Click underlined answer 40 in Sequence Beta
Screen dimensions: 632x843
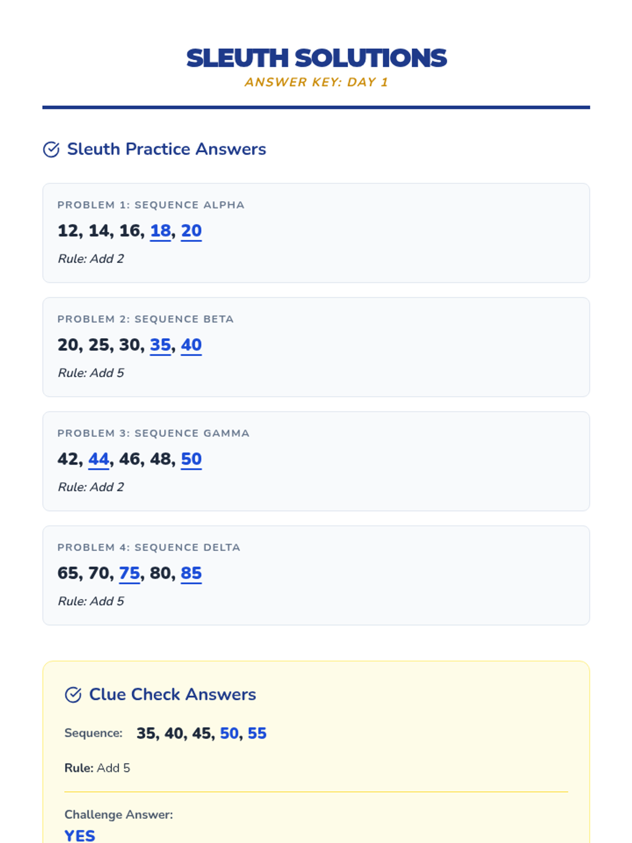click(191, 346)
